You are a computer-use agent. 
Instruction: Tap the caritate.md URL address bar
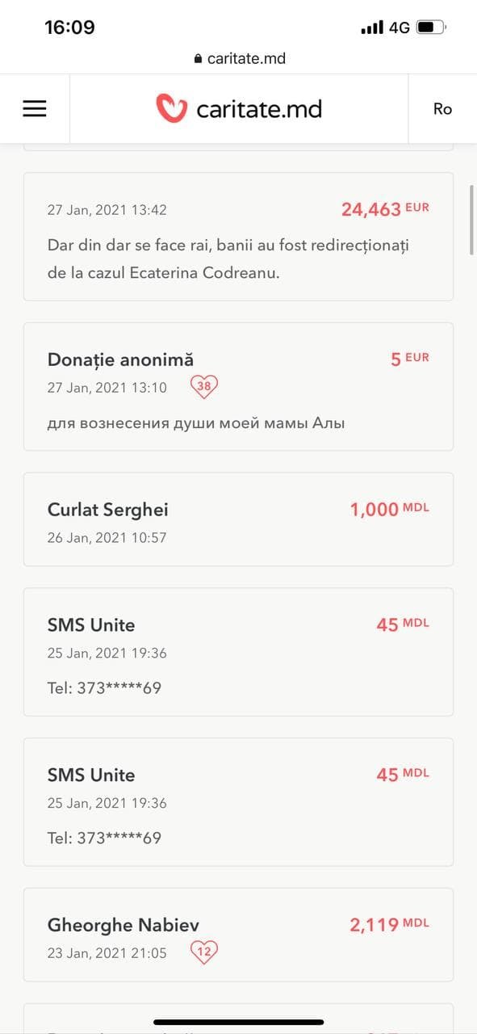coord(239,58)
